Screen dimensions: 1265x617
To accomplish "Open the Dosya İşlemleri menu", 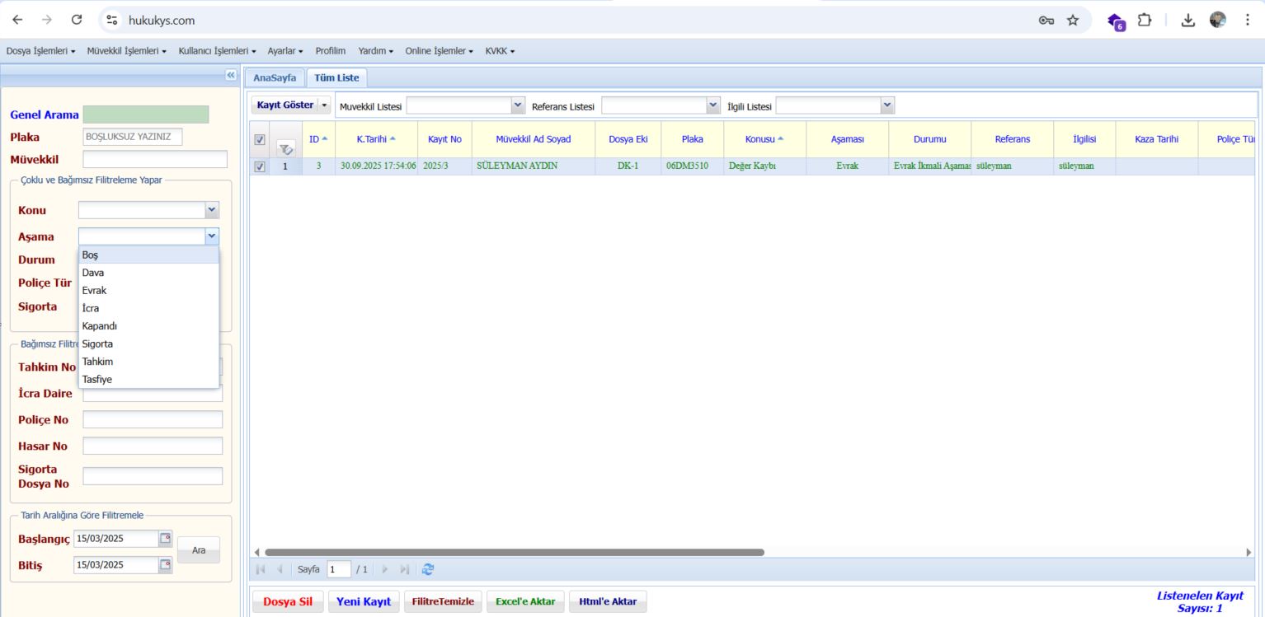I will point(40,51).
